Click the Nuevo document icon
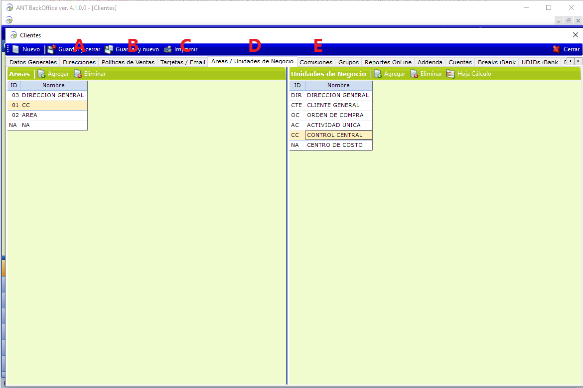 coord(16,49)
